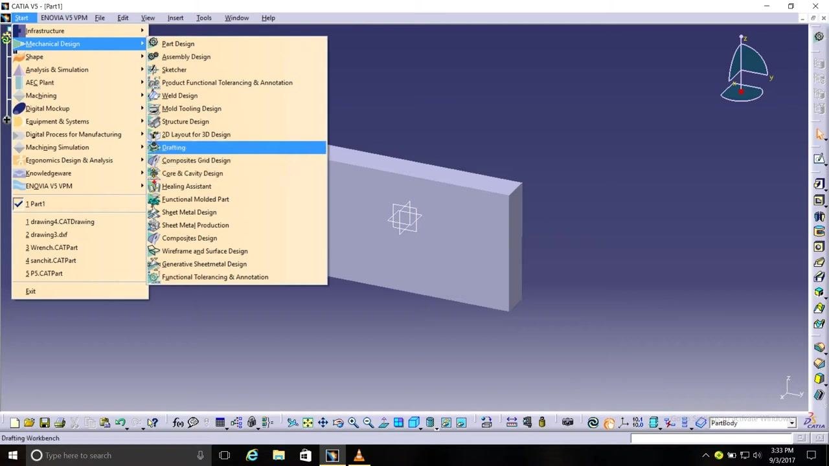This screenshot has height=466, width=829.
Task: Click the Open file folder icon
Action: (x=29, y=423)
